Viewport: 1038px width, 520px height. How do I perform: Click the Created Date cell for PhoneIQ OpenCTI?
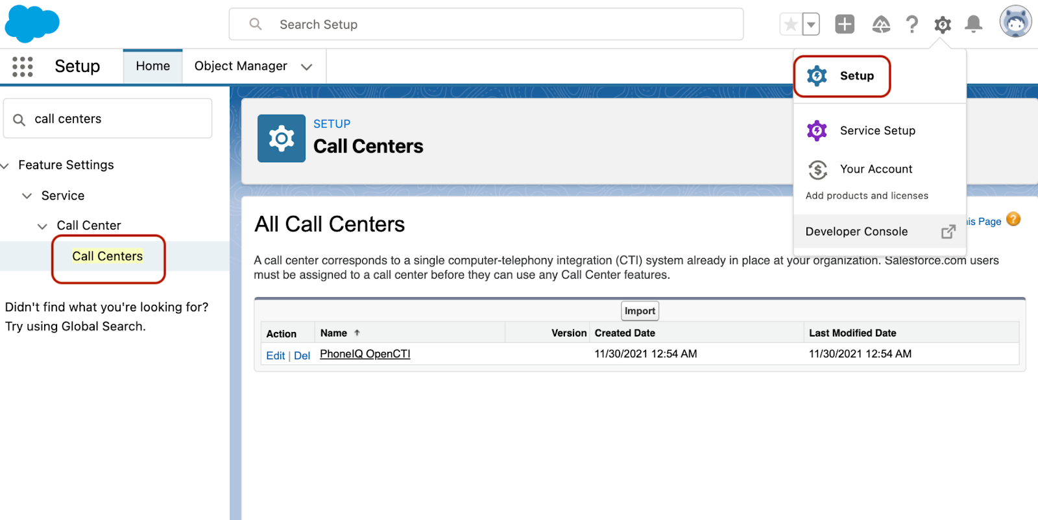coord(646,354)
